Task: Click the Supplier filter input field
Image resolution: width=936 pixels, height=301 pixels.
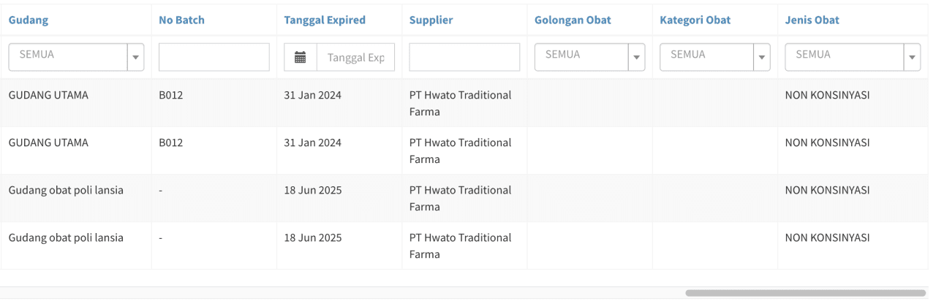Action: pyautogui.click(x=464, y=57)
